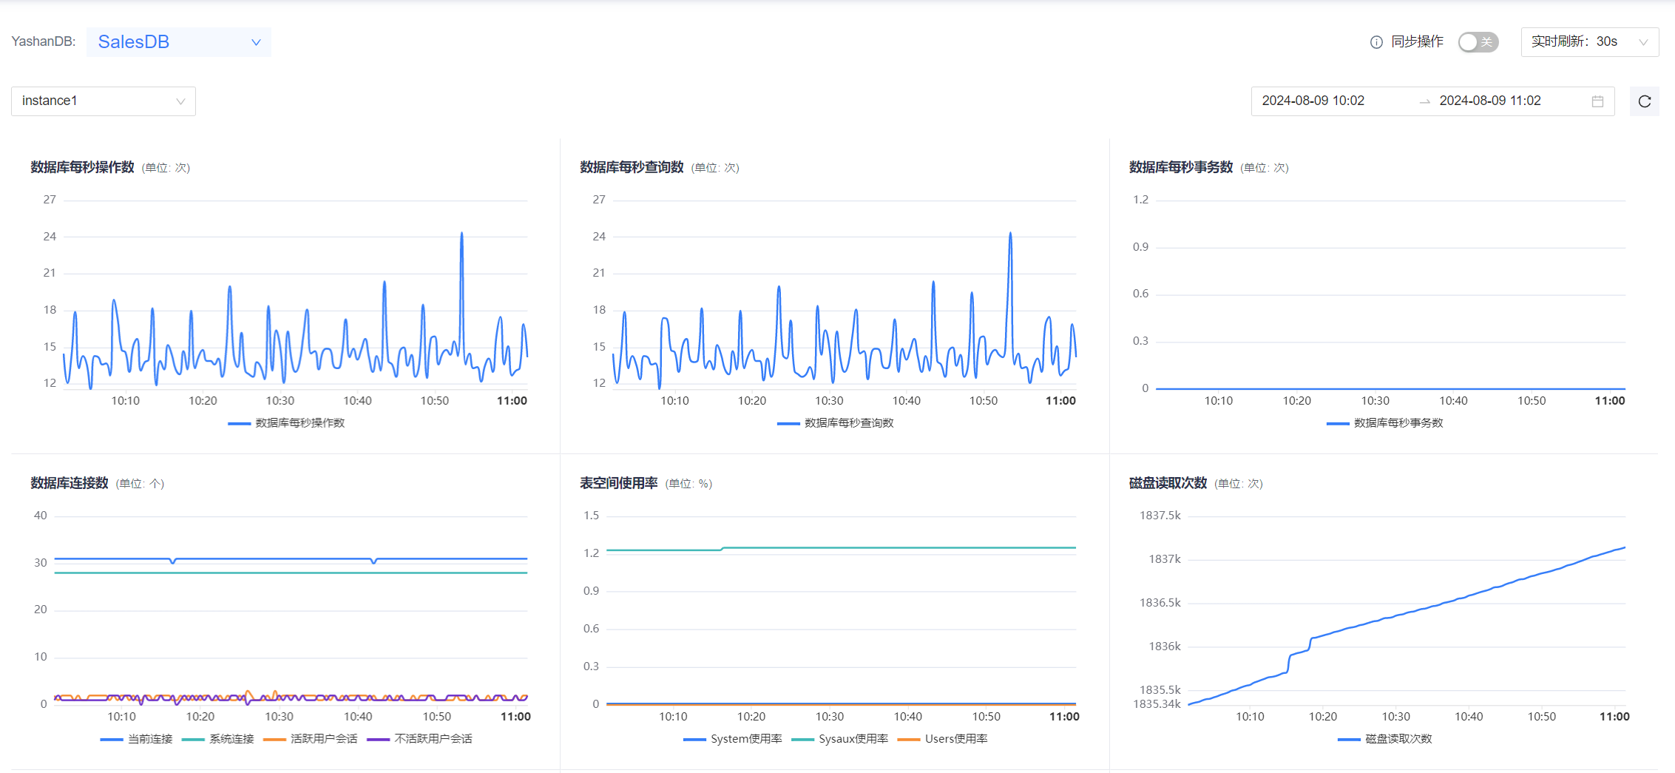Hide the System使用率 line

[732, 738]
